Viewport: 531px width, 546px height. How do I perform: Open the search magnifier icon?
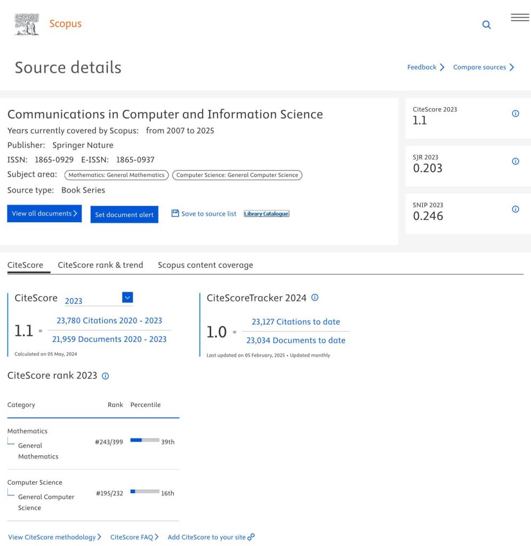click(486, 25)
